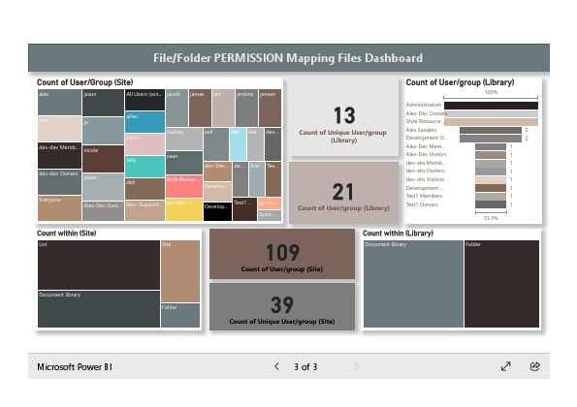The image size is (577, 407).
Task: Select the 'steve' treemap tile
Action: point(103,187)
